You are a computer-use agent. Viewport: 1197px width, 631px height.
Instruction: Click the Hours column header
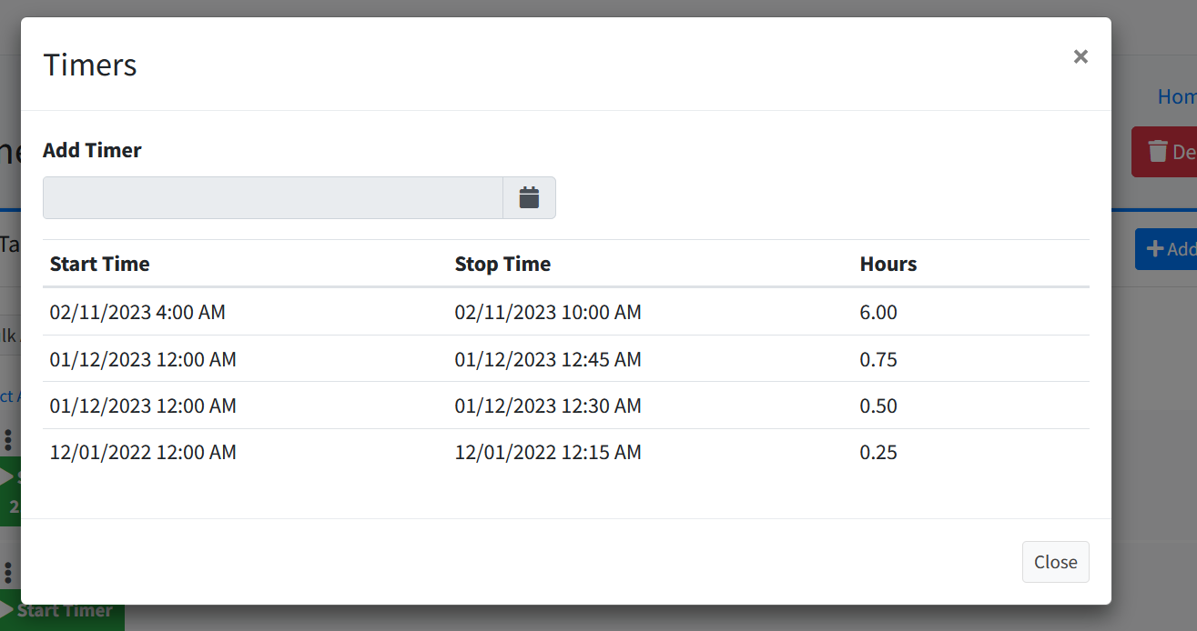point(888,265)
